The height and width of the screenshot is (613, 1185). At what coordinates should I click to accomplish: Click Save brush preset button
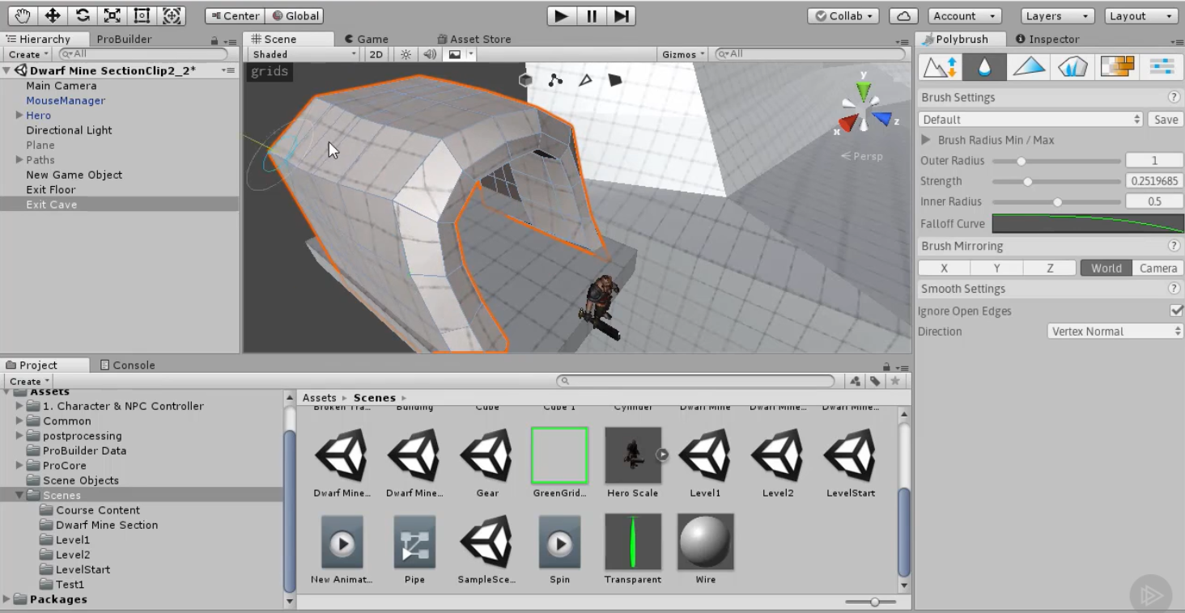pyautogui.click(x=1166, y=119)
